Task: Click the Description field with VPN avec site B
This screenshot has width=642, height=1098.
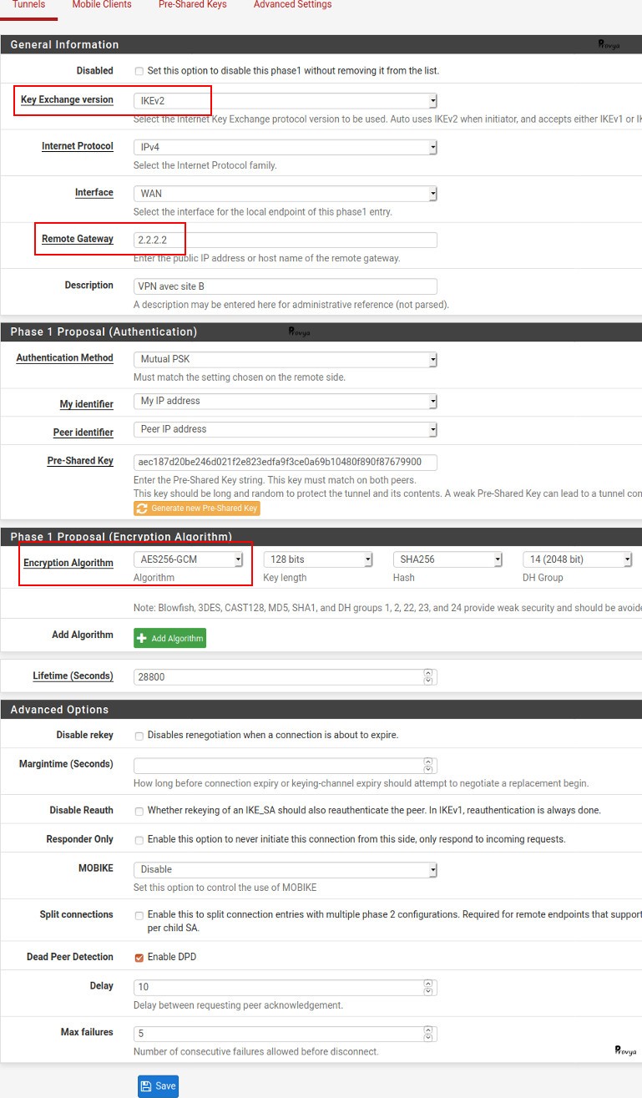Action: click(x=286, y=286)
